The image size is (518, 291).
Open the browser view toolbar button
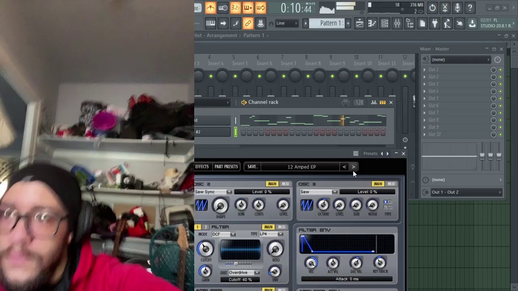pyautogui.click(x=410, y=24)
